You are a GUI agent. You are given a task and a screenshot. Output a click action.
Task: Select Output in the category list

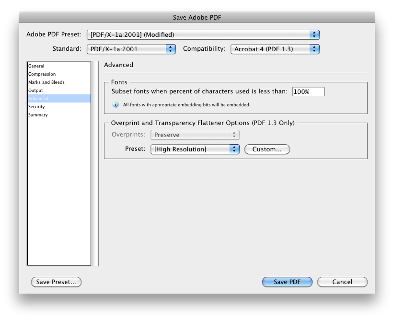[59, 91]
